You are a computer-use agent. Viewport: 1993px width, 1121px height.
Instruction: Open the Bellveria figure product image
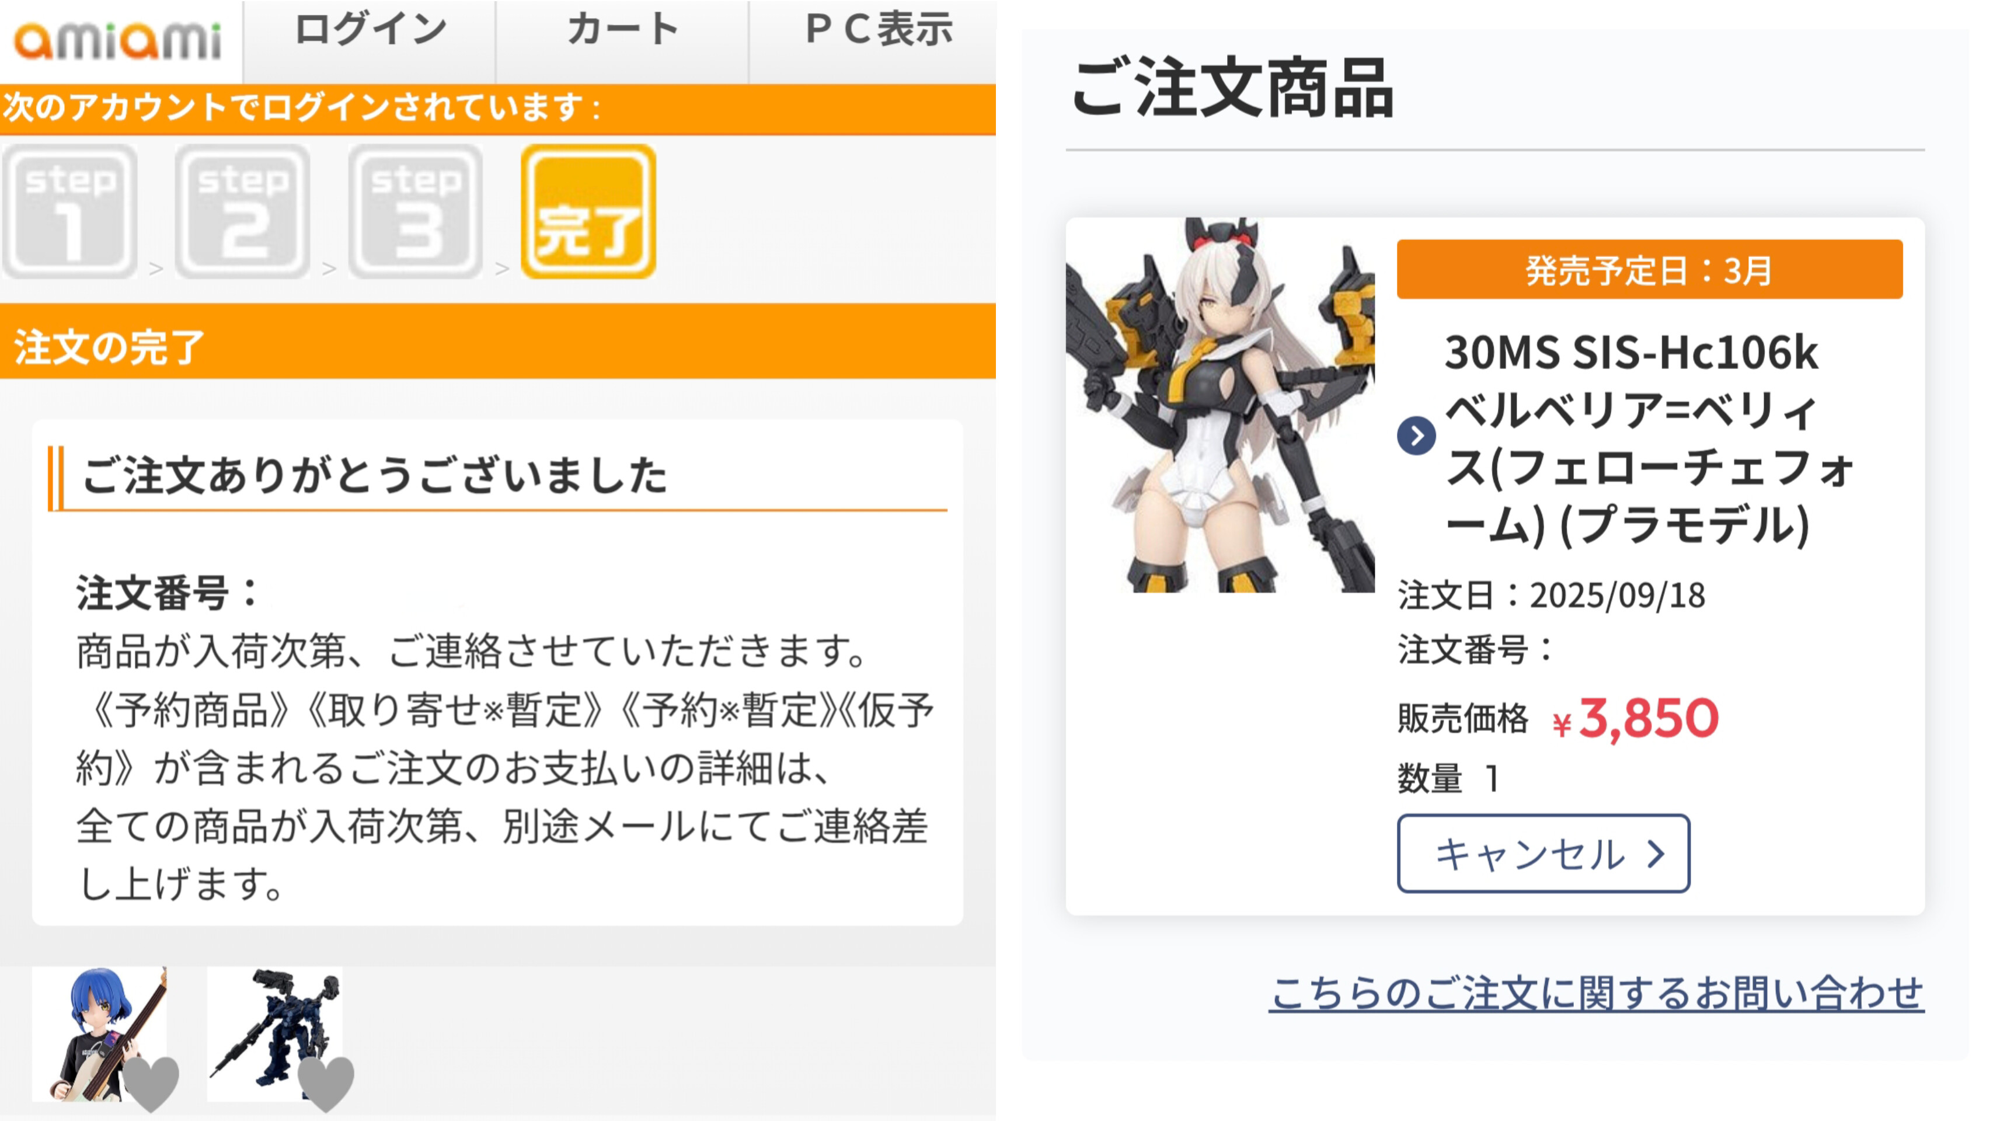point(1220,405)
